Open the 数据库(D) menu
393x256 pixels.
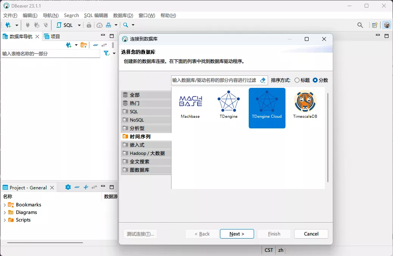[x=123, y=16]
